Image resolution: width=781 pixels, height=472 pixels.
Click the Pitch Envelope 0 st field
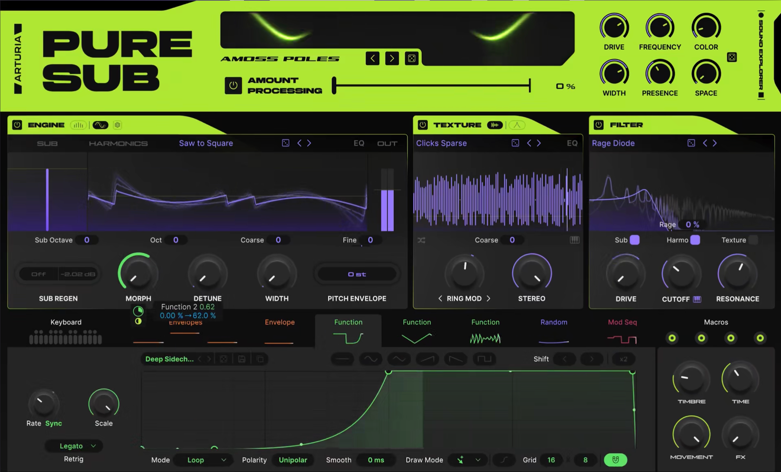(357, 274)
